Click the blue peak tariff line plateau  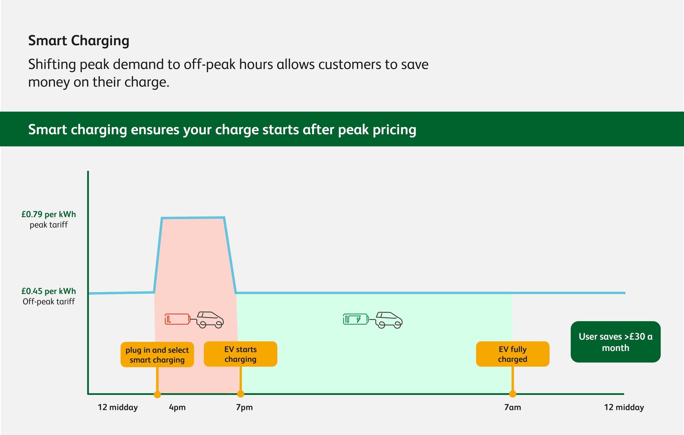coord(193,218)
